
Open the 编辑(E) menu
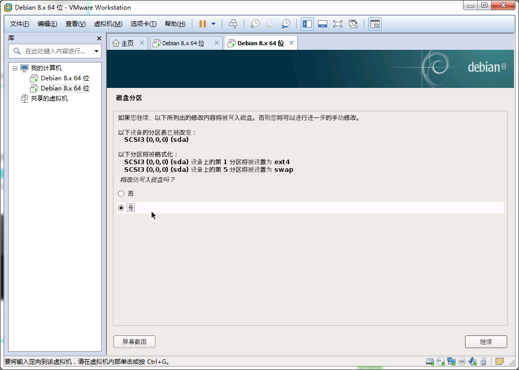47,24
